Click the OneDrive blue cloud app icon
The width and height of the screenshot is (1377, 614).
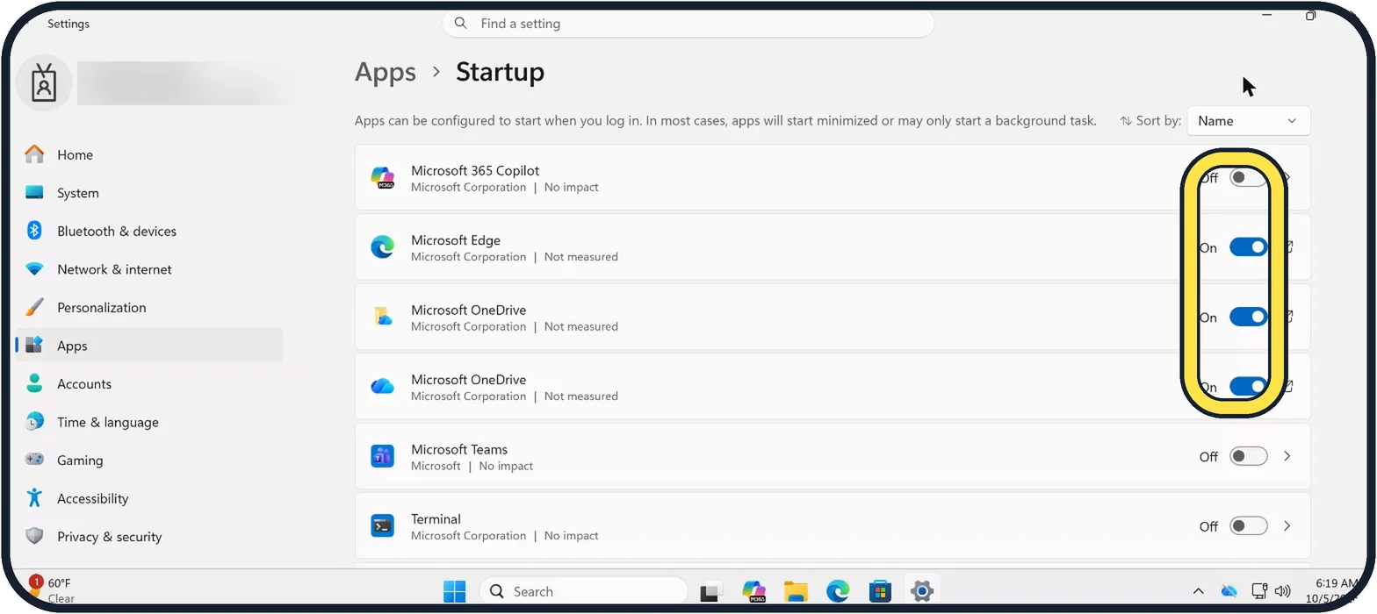coord(382,386)
